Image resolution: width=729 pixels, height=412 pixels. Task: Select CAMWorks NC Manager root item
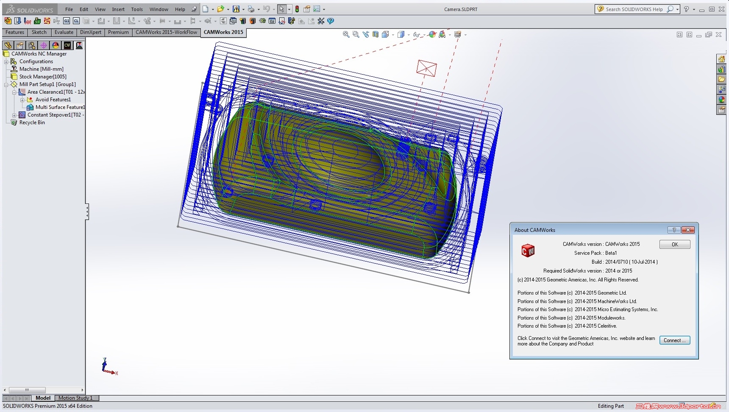39,54
